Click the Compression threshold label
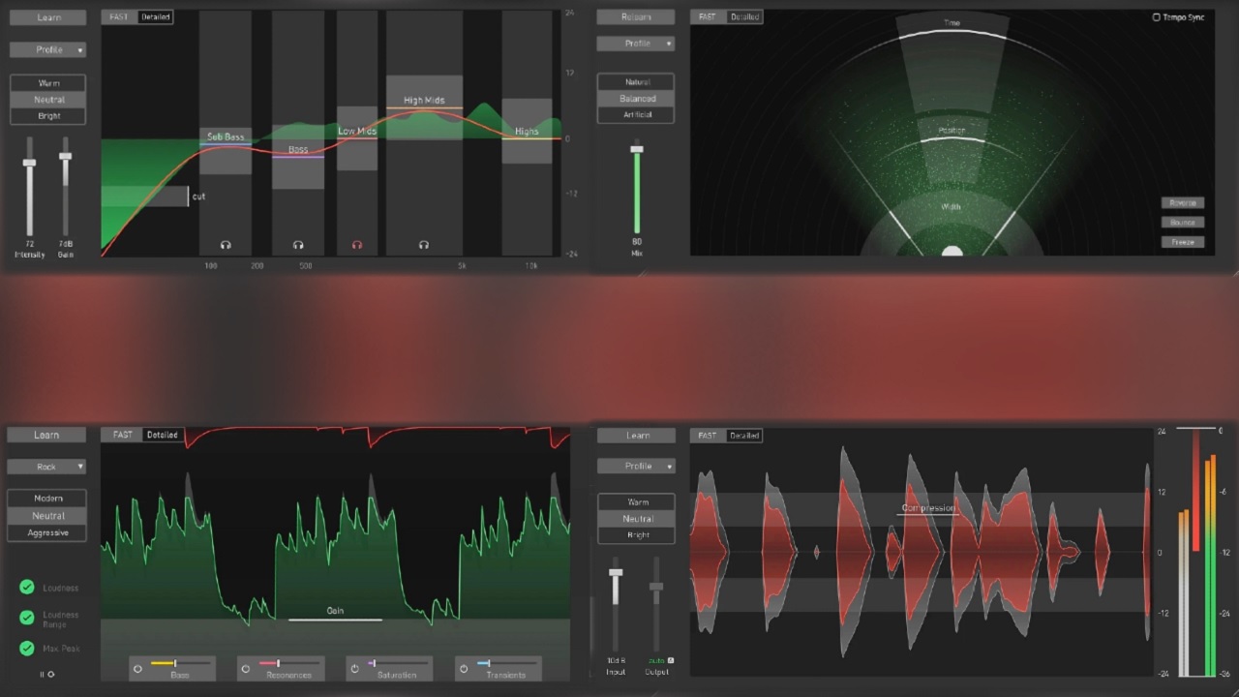Image resolution: width=1239 pixels, height=697 pixels. (x=928, y=507)
